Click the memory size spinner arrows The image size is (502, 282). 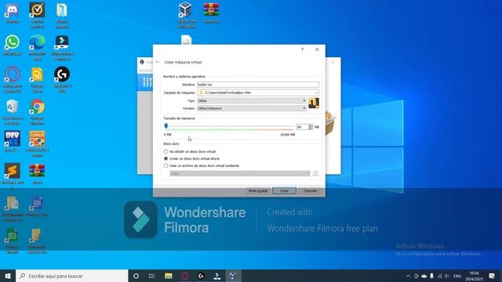tap(311, 127)
